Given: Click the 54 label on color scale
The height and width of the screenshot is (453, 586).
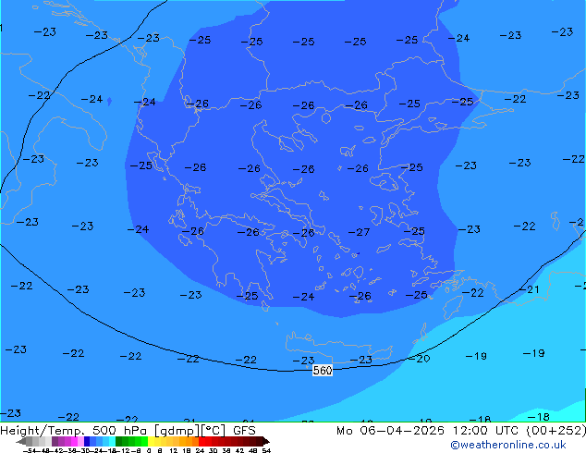Looking at the screenshot, I should pyautogui.click(x=266, y=451).
